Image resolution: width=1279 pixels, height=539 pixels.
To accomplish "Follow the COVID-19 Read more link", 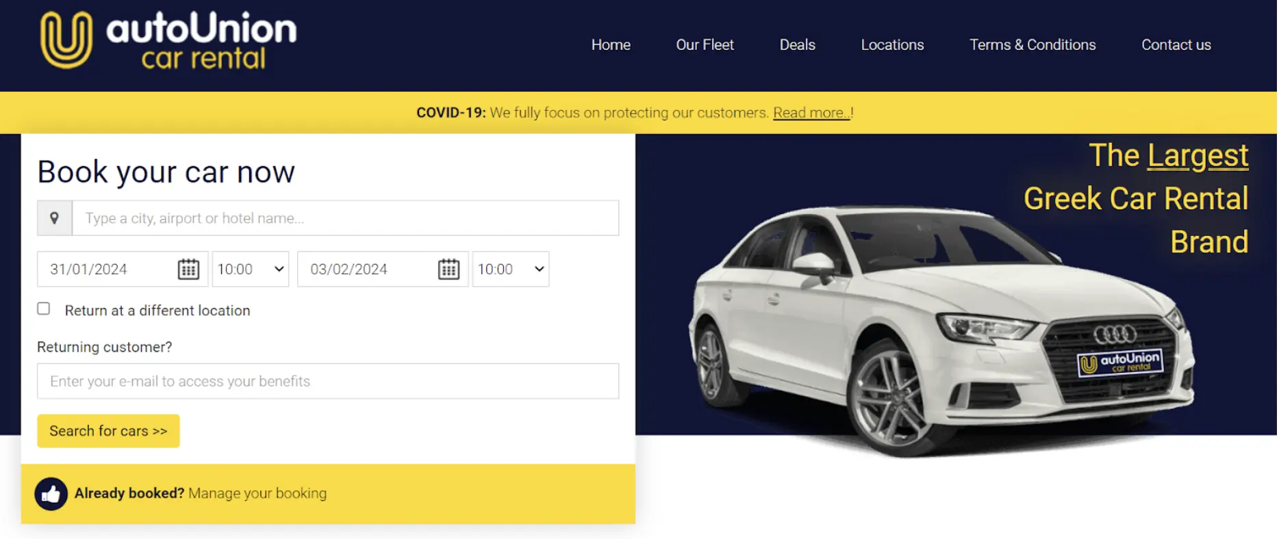I will (x=811, y=113).
